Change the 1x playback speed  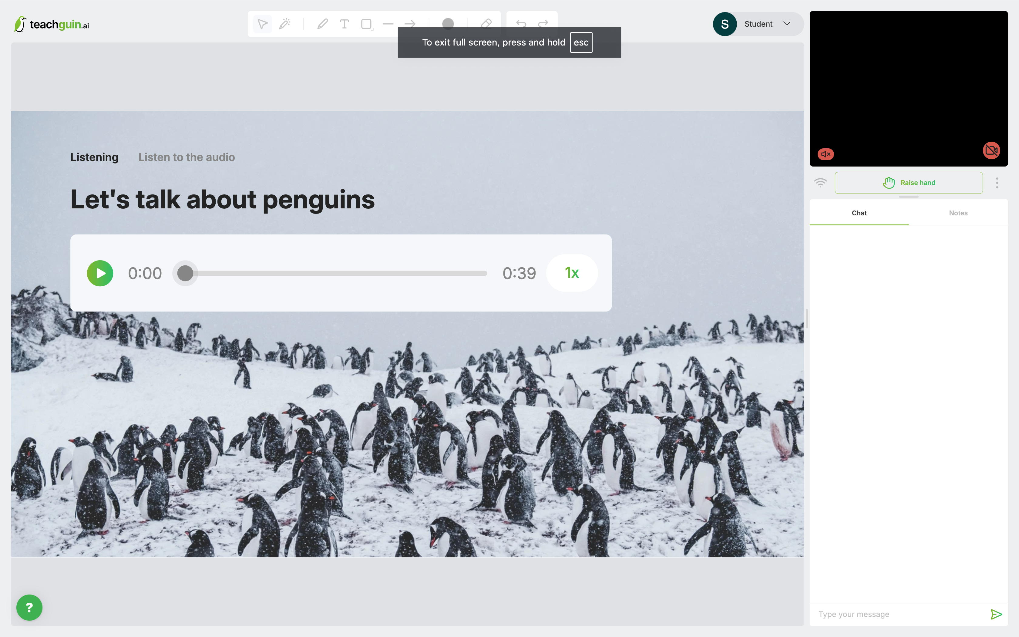(572, 273)
